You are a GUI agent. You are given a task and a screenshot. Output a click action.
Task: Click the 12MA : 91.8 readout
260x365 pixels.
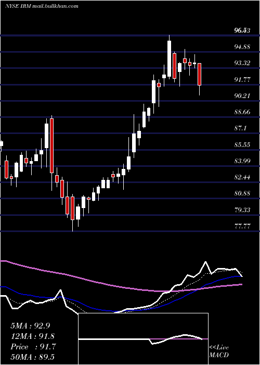(x=32, y=336)
